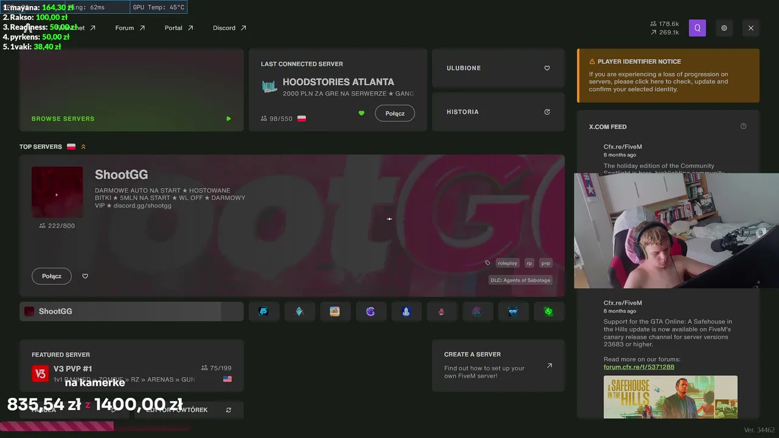Screen dimensions: 779x438
Task: Open X.com Feed help icon
Action: [x=743, y=127]
